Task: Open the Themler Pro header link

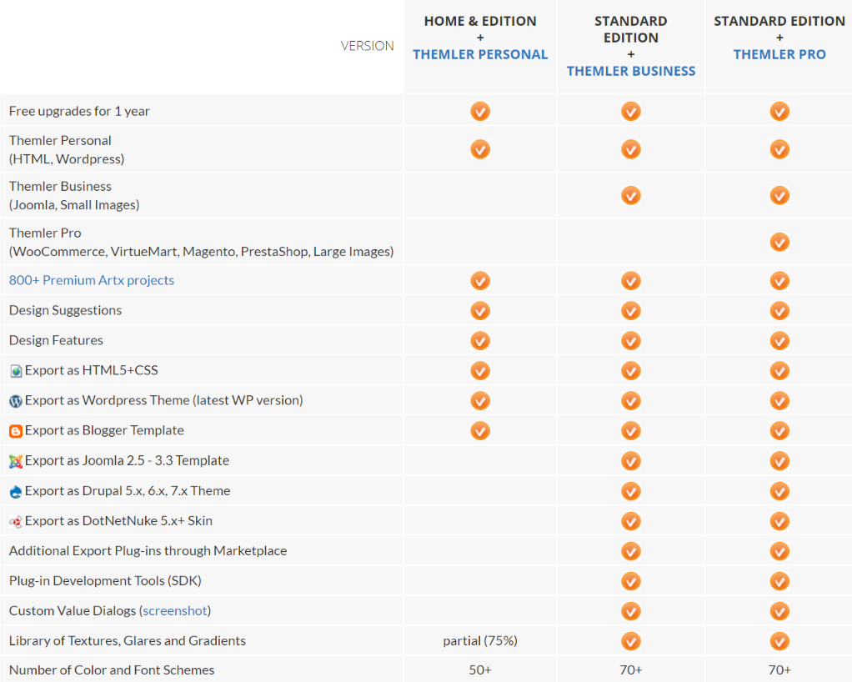Action: (779, 54)
